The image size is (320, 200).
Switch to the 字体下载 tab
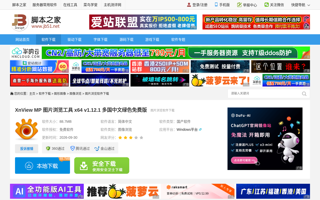pos(100,39)
